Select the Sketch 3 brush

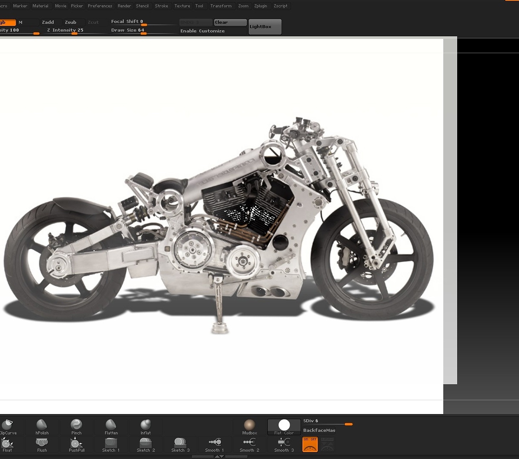coord(180,444)
